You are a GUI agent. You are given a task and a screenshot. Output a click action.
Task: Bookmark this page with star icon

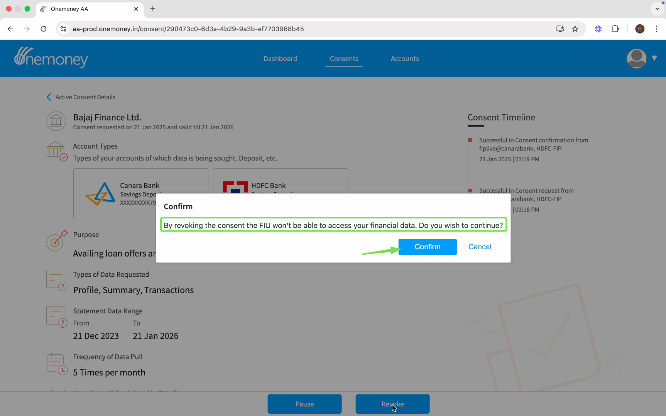point(575,29)
